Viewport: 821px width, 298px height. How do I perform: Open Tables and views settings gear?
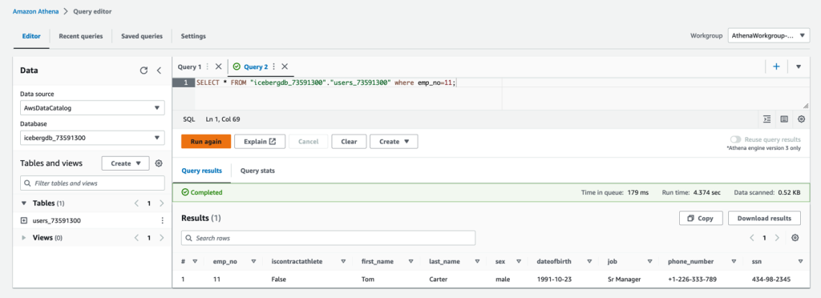coord(160,163)
